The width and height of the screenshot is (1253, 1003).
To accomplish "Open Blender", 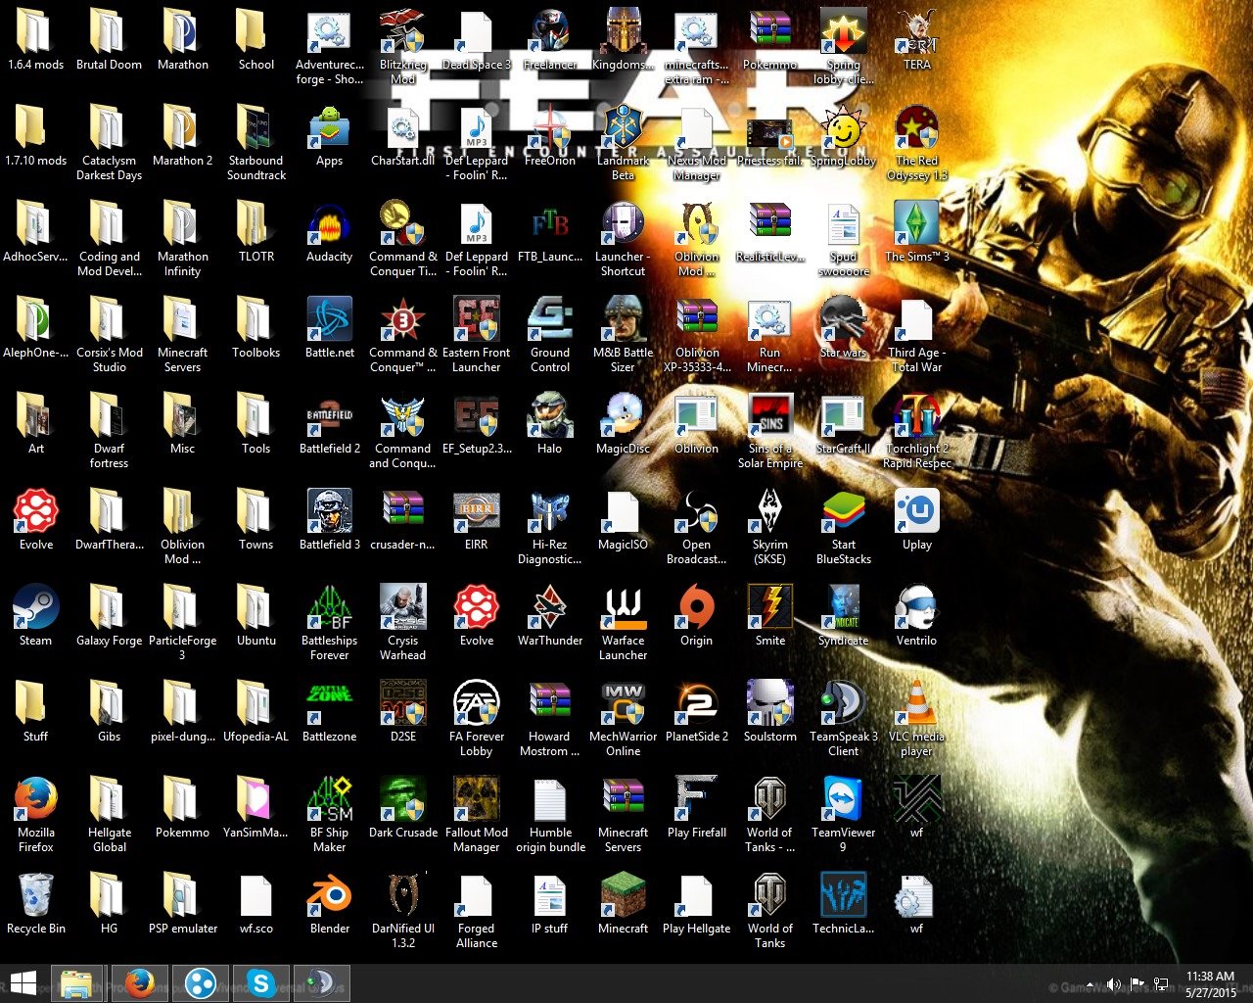I will click(x=329, y=894).
